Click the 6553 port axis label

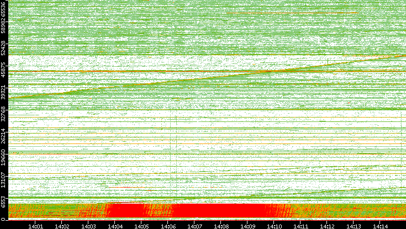point(3,203)
